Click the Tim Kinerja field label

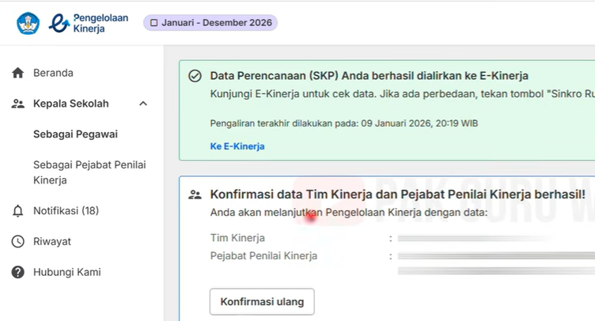pyautogui.click(x=237, y=238)
